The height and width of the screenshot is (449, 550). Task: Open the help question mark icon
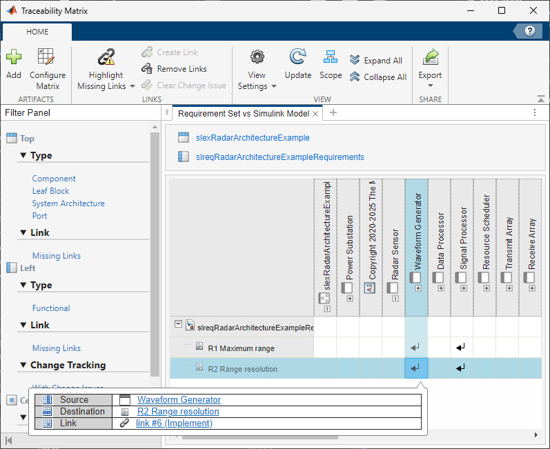click(530, 31)
